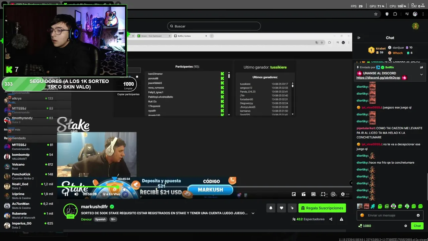Follow channel with the heart icon
The width and height of the screenshot is (428, 241).
(282, 208)
